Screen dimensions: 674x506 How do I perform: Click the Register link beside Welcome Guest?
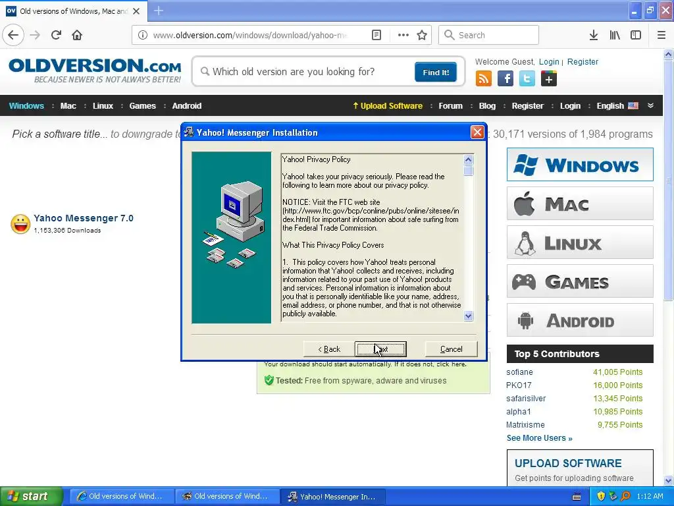pyautogui.click(x=583, y=61)
